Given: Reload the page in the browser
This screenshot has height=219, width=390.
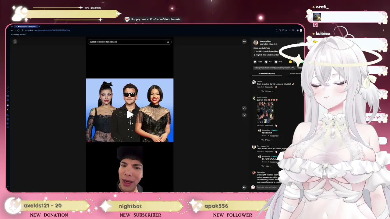Looking at the screenshot, I should point(18,30).
